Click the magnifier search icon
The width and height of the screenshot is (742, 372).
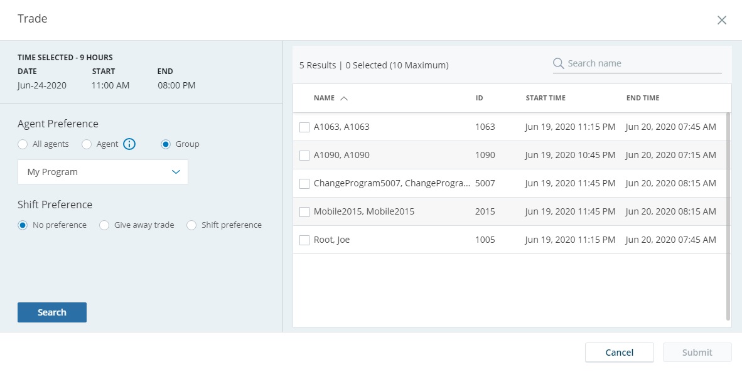558,63
